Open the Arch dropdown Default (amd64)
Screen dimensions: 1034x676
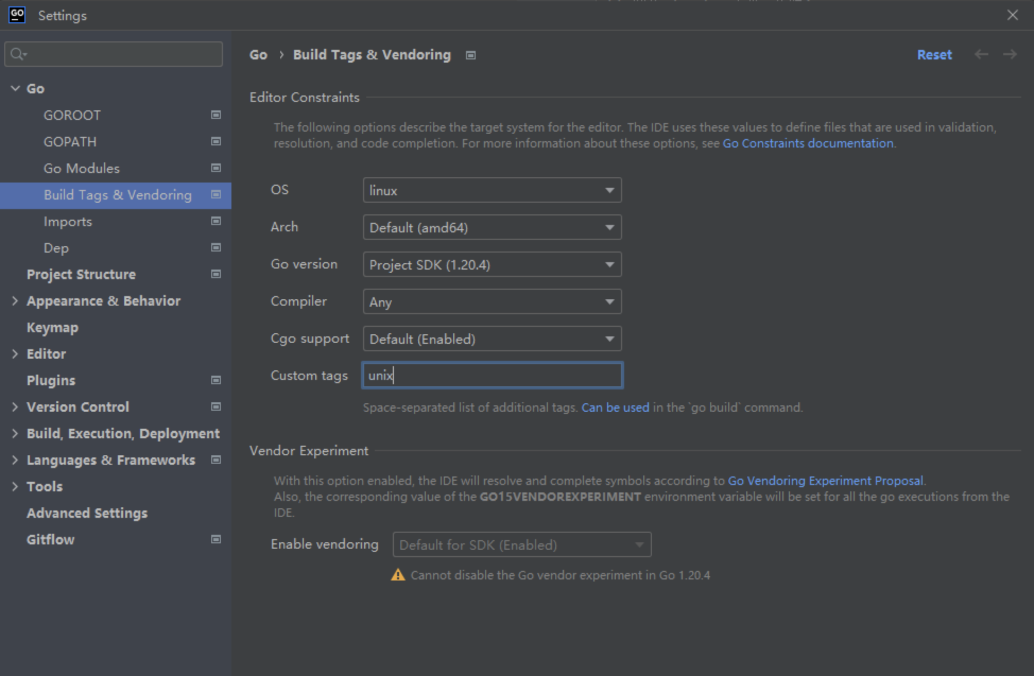492,227
